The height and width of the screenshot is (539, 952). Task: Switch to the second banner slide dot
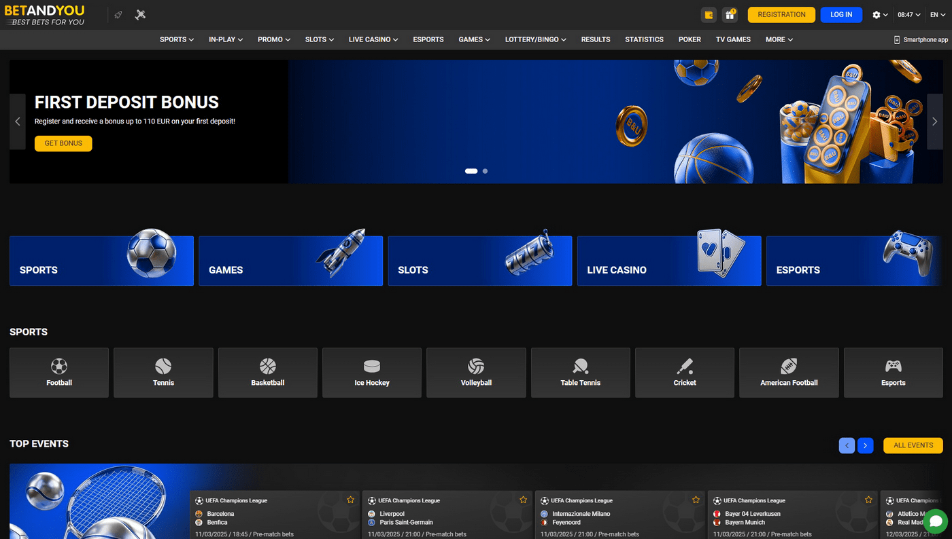coord(485,171)
